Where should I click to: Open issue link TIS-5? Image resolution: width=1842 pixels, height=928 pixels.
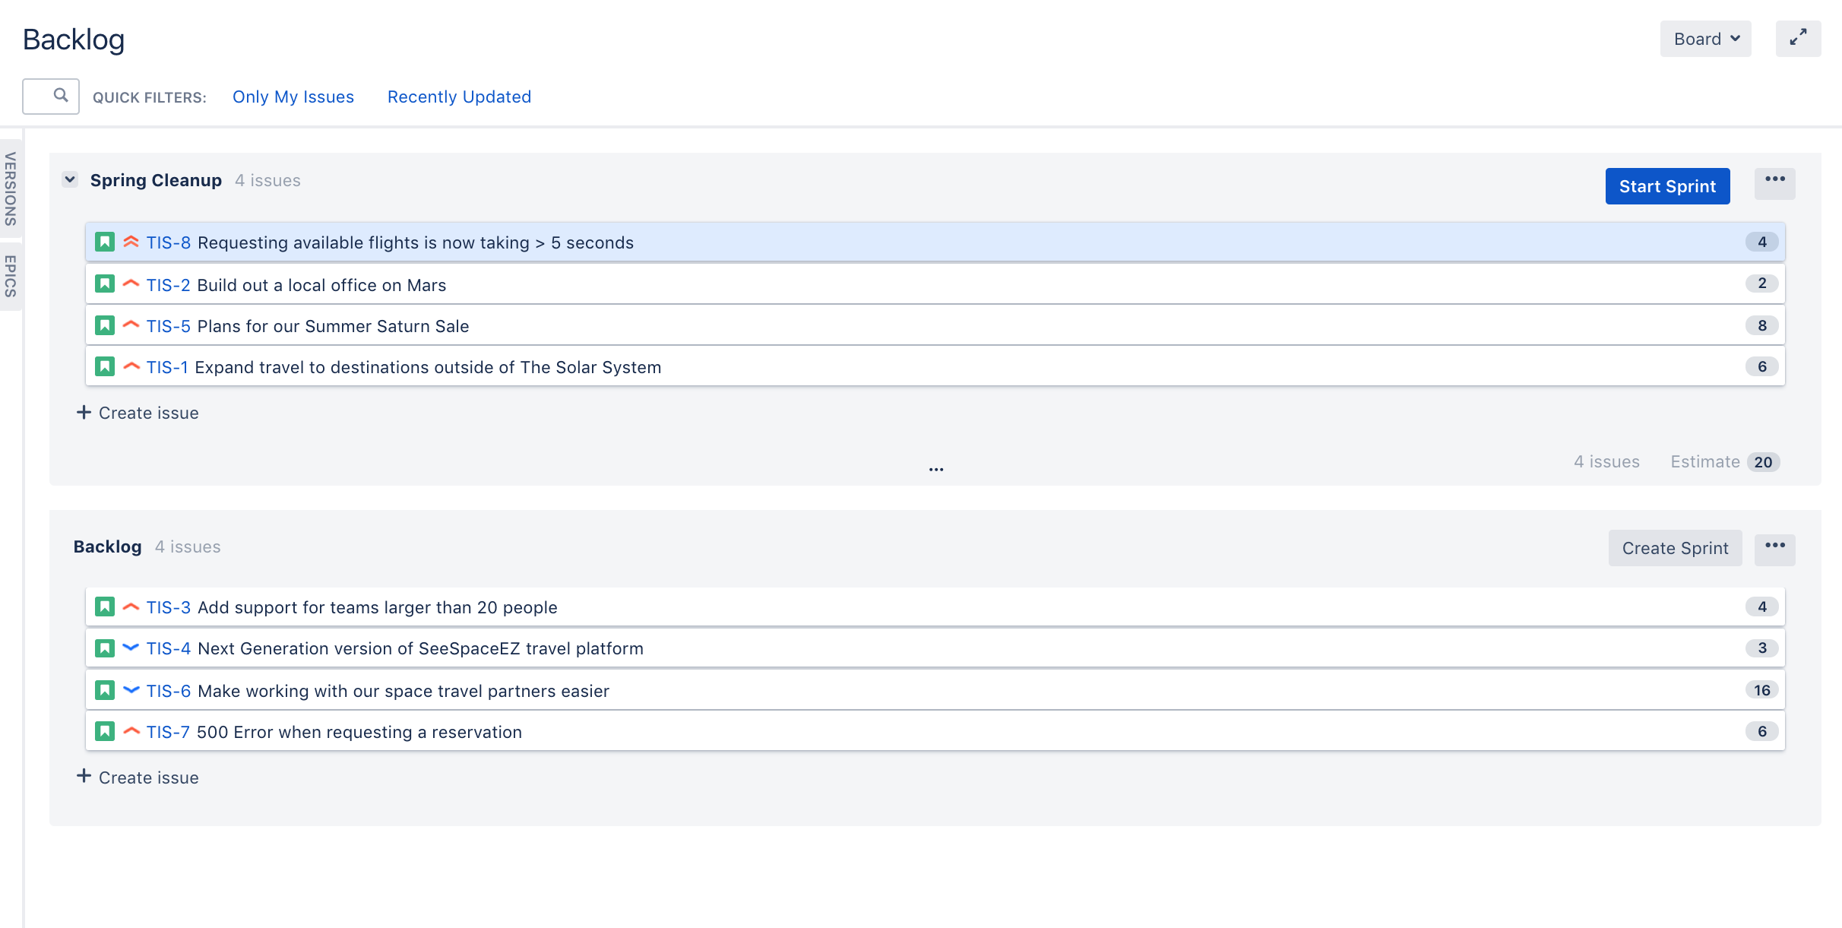pyautogui.click(x=168, y=326)
